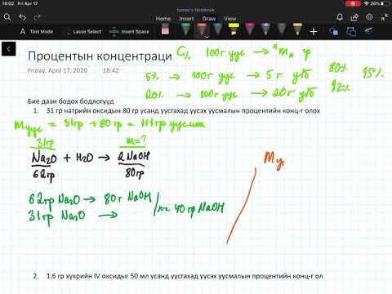
Task: Activate Lasso Select tool
Action: pos(83,32)
